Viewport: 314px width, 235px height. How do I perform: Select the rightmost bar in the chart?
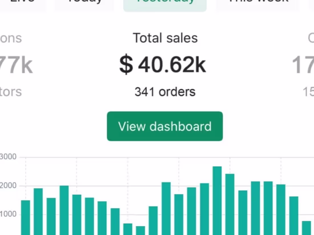[x=306, y=228]
